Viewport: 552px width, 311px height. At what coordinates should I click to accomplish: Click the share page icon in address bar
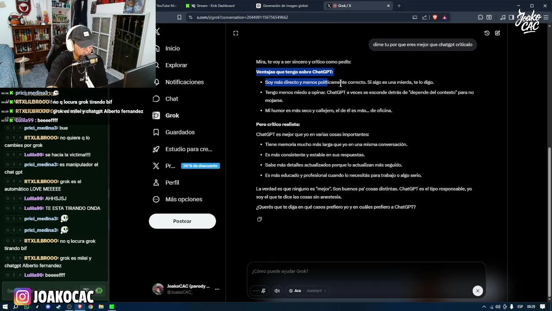(424, 17)
